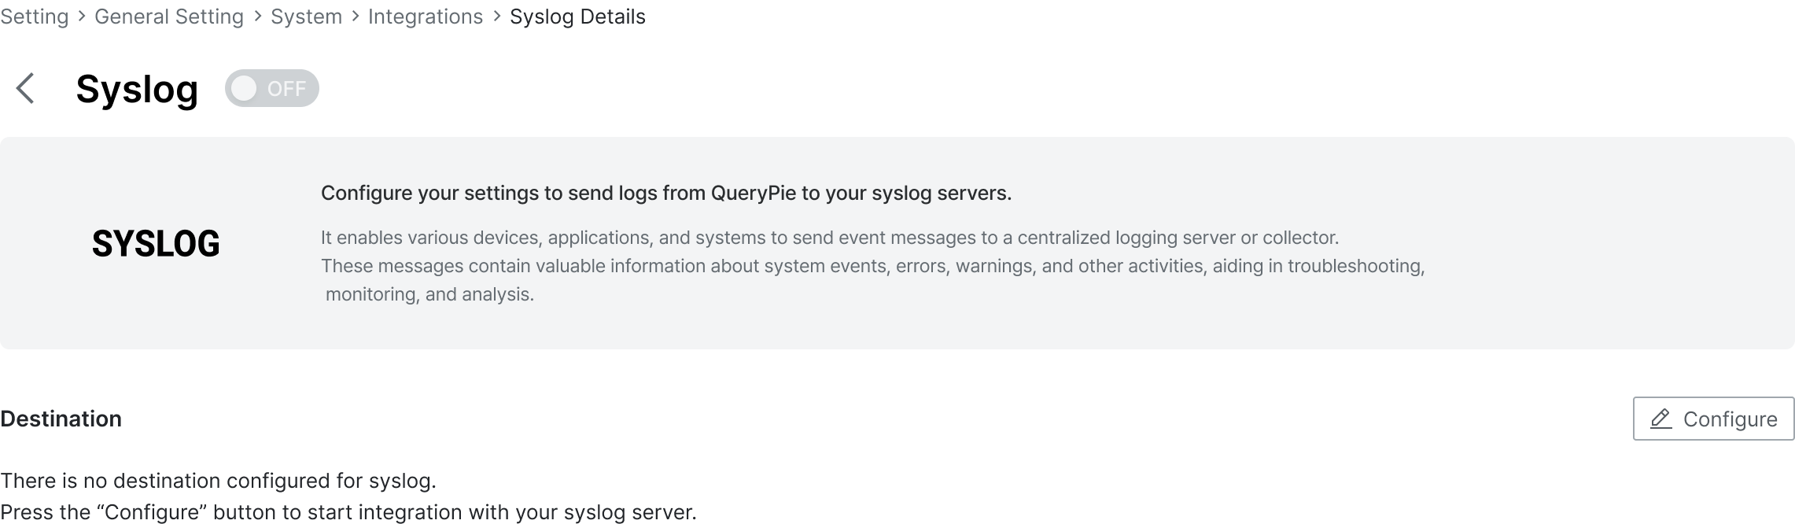Click the chevron after Integrations breadcrumb
1795x524 pixels.
click(496, 17)
